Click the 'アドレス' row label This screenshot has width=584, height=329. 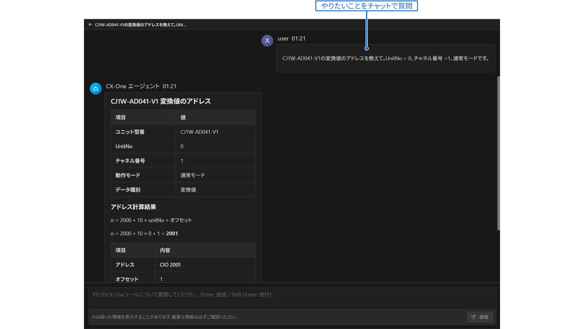click(125, 265)
